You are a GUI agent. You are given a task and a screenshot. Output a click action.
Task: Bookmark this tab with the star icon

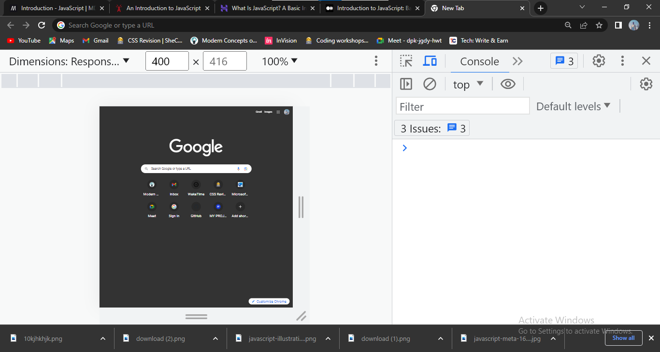pos(599,25)
